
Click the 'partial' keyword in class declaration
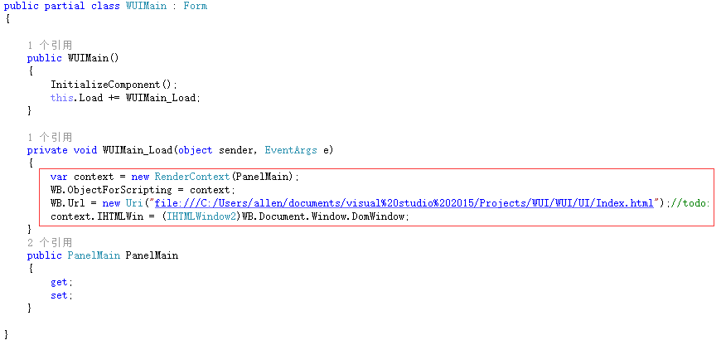[65, 6]
